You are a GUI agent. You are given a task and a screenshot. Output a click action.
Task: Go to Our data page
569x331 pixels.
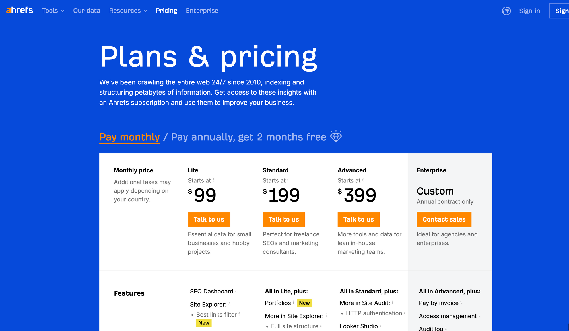click(87, 11)
